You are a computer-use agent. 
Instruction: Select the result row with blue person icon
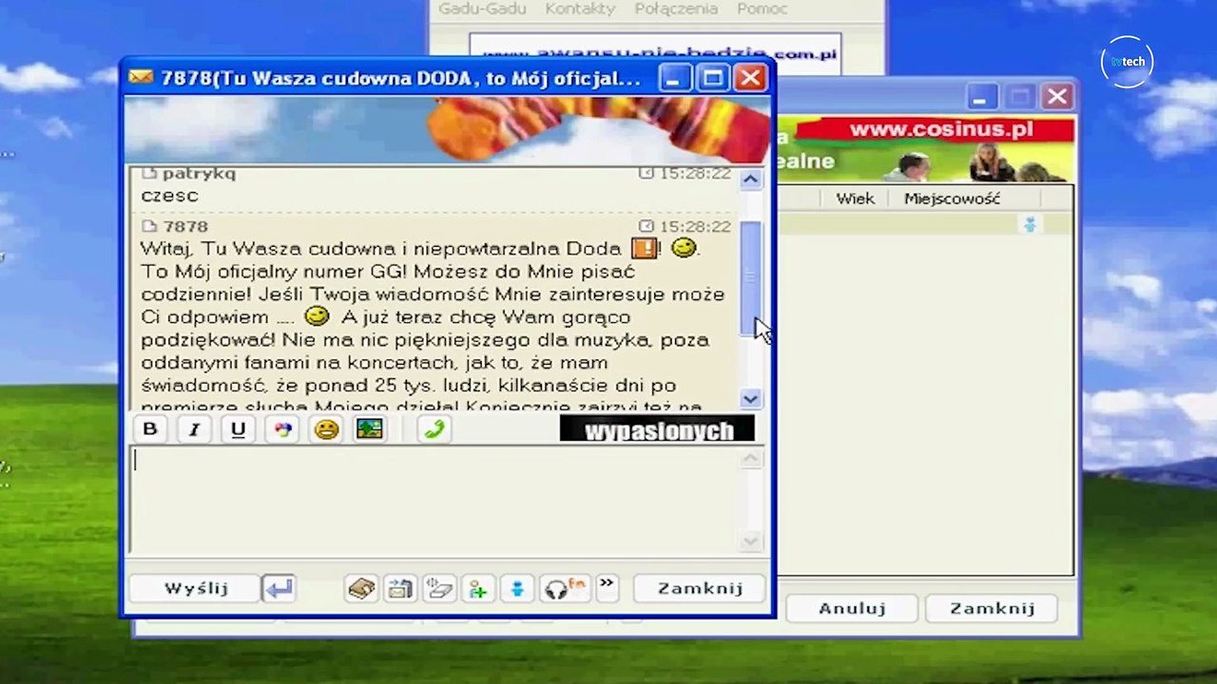point(925,224)
